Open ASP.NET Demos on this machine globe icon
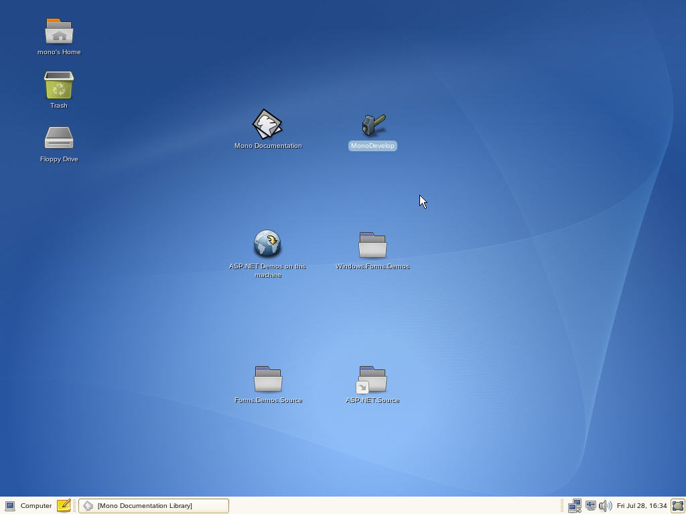 (x=267, y=243)
